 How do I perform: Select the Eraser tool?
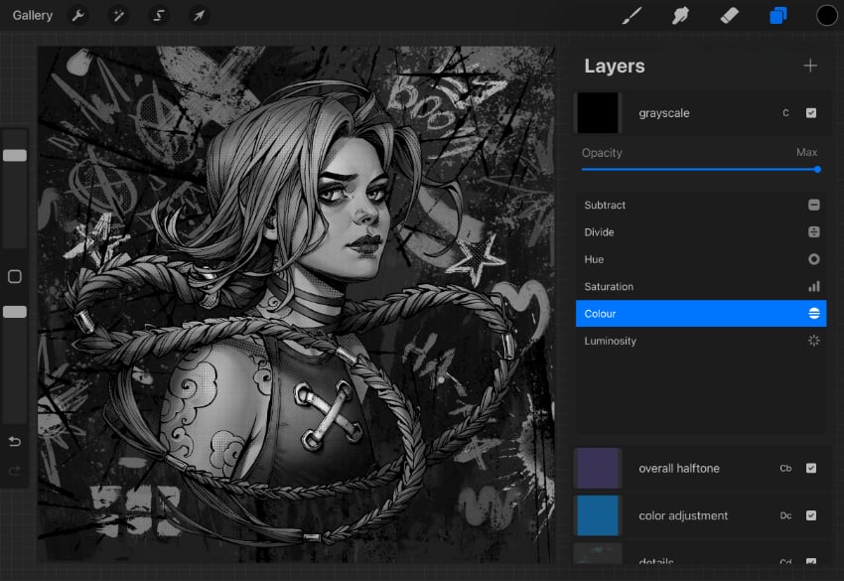point(730,16)
